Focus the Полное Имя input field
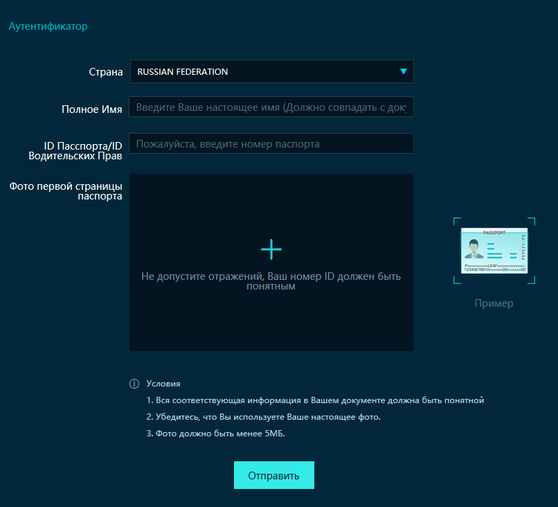Image resolution: width=558 pixels, height=507 pixels. [271, 107]
